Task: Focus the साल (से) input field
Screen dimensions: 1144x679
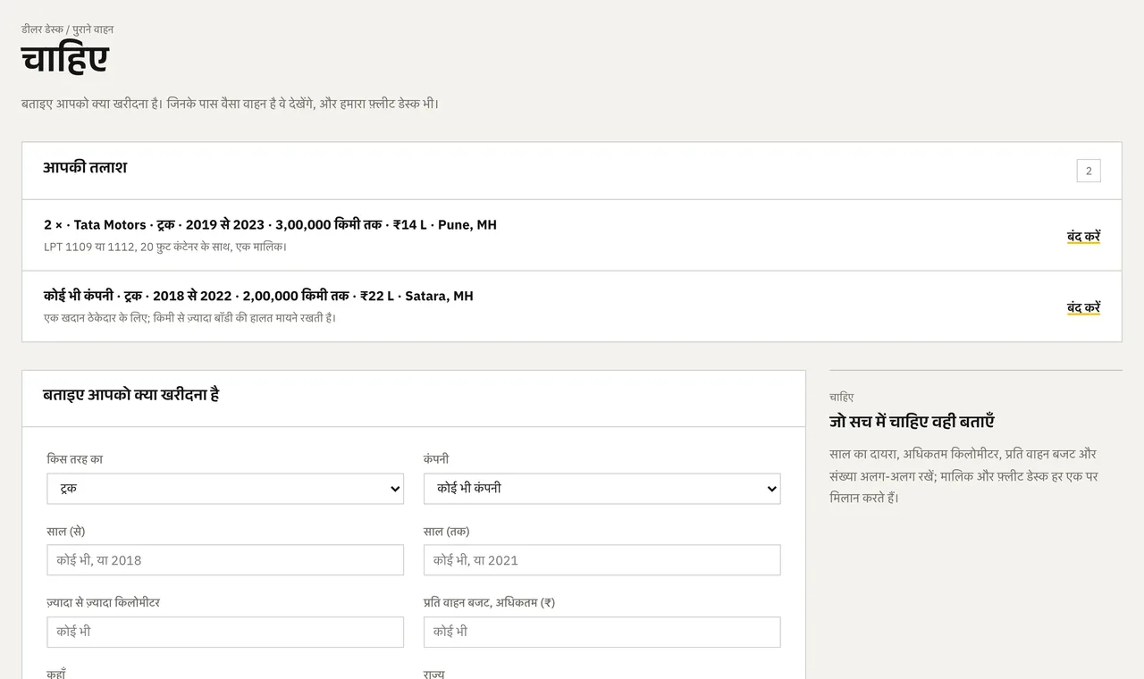Action: click(x=225, y=560)
